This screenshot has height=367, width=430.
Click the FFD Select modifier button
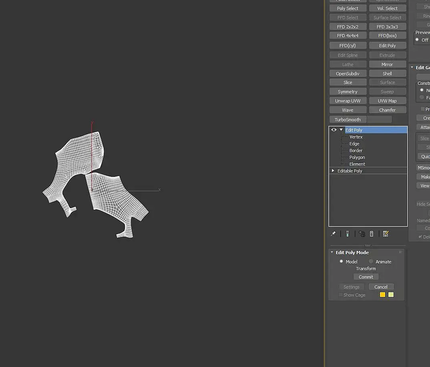point(348,18)
